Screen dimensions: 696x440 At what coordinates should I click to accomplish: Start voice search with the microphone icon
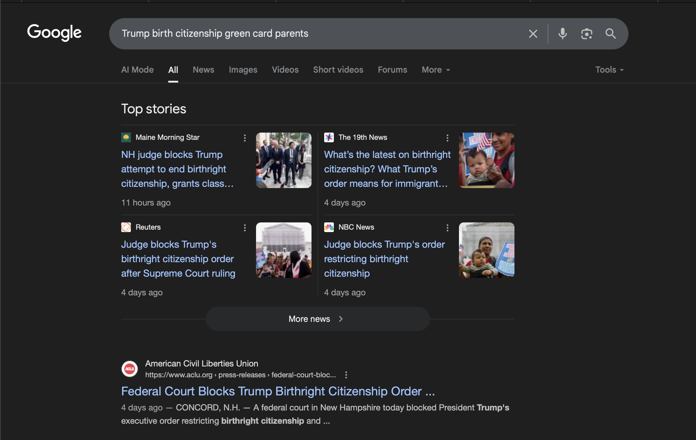[x=562, y=33]
